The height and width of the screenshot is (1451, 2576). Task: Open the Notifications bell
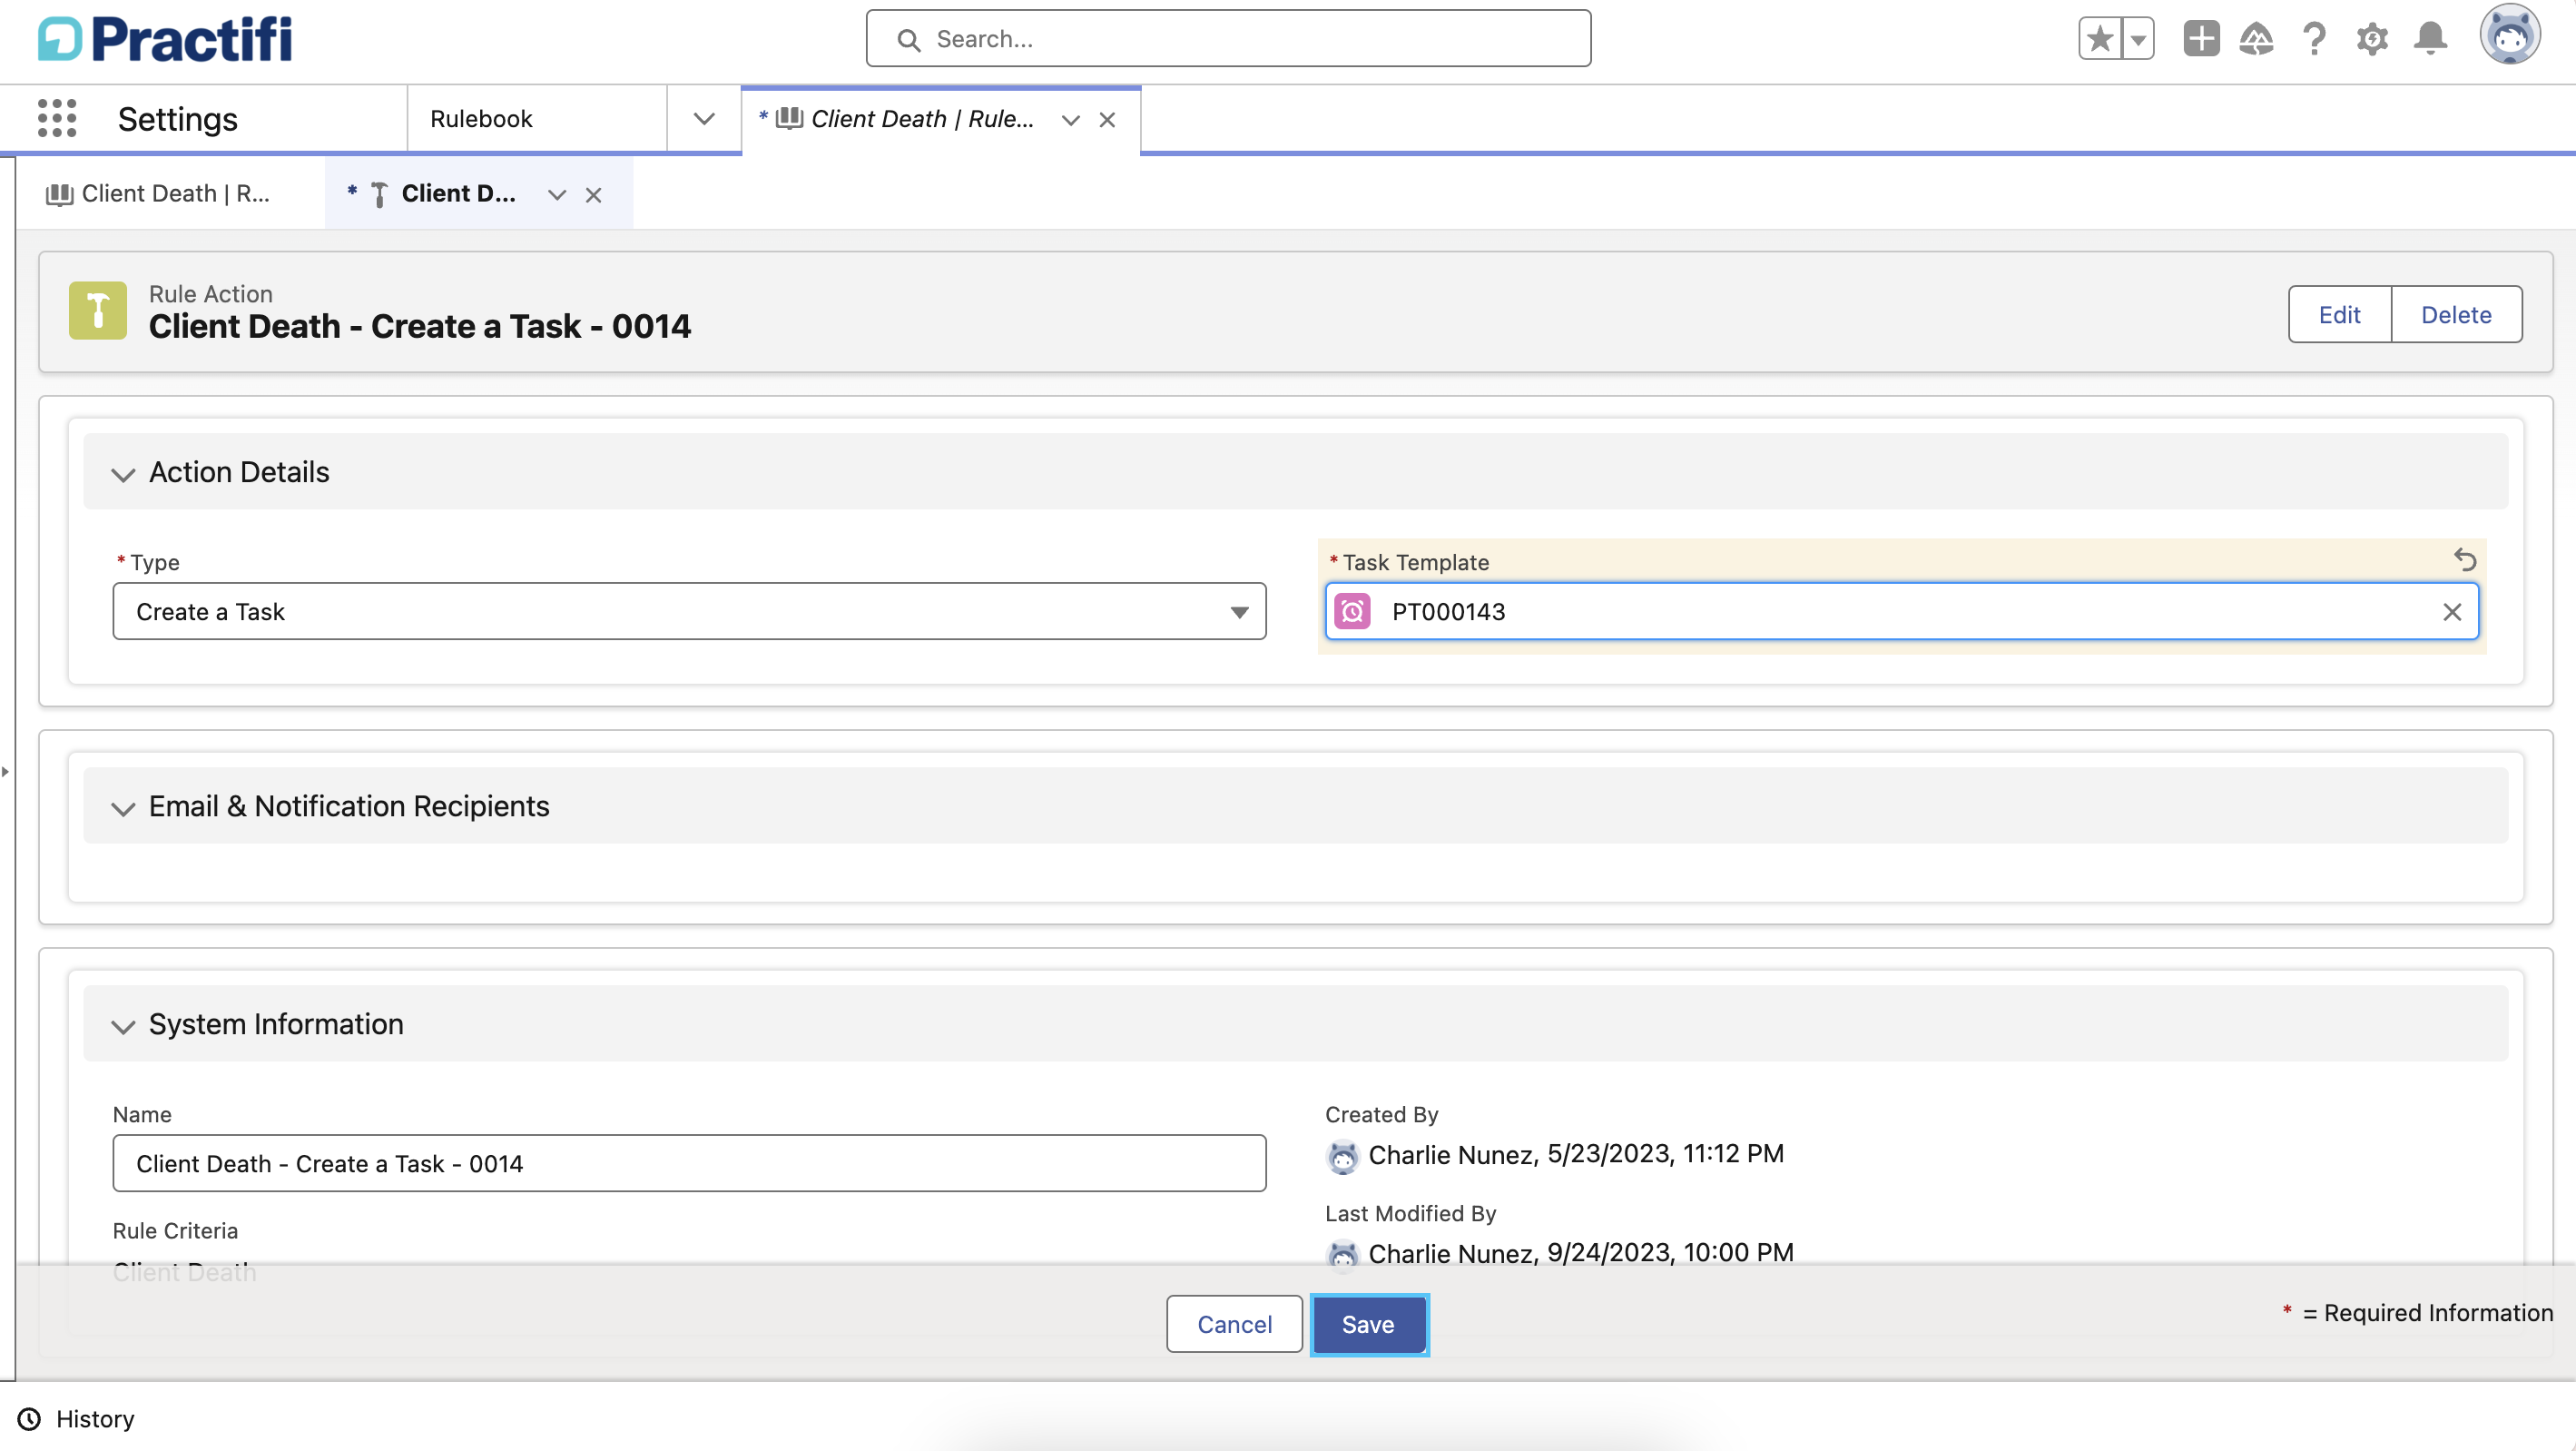[2430, 39]
